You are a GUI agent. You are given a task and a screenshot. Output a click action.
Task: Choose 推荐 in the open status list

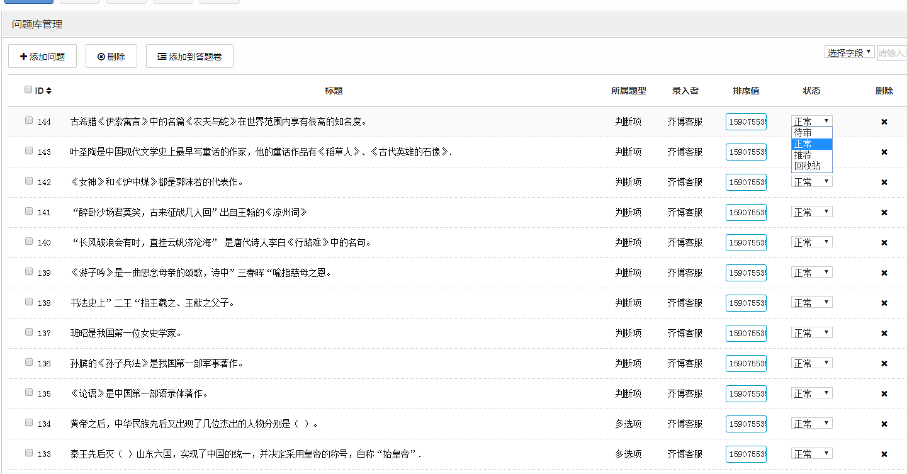pos(803,155)
